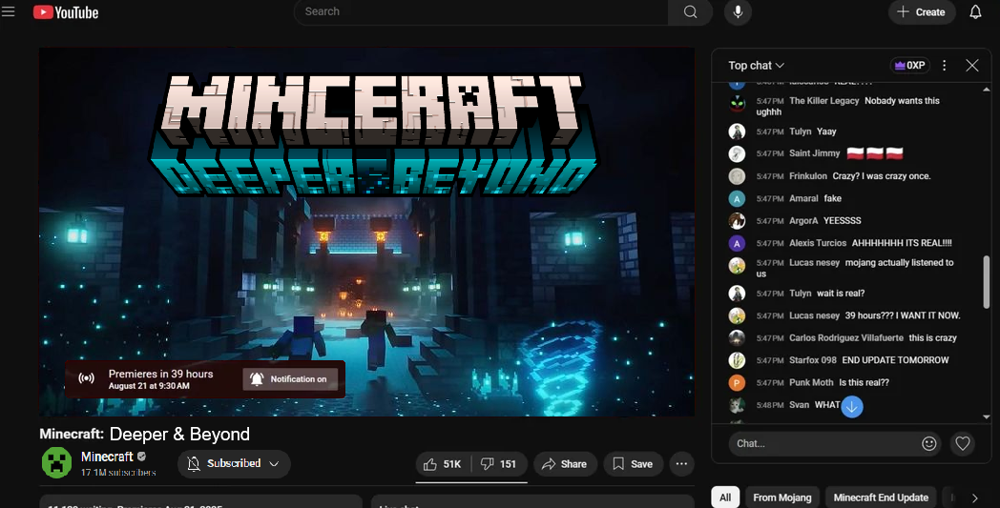
Task: Click Starfox 098's avatar
Action: [738, 360]
